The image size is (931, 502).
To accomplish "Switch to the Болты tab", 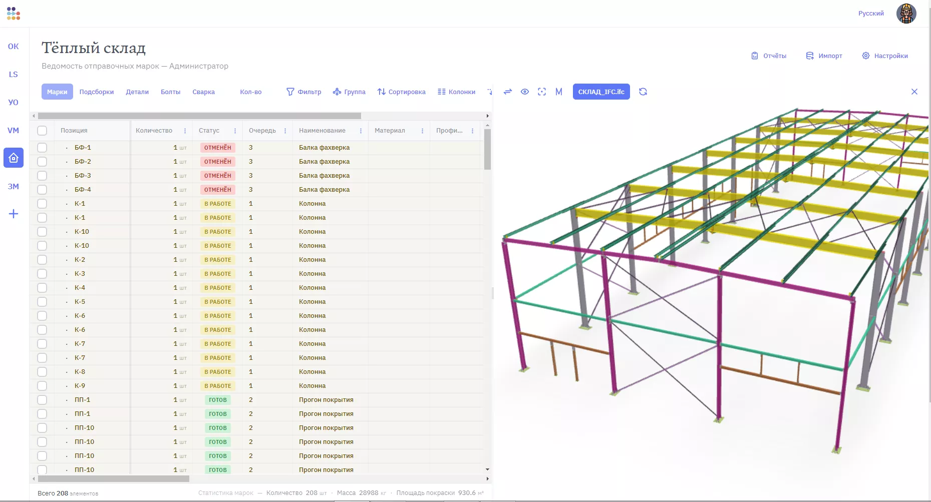I will pyautogui.click(x=170, y=92).
